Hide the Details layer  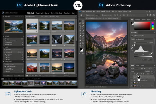(131, 83)
